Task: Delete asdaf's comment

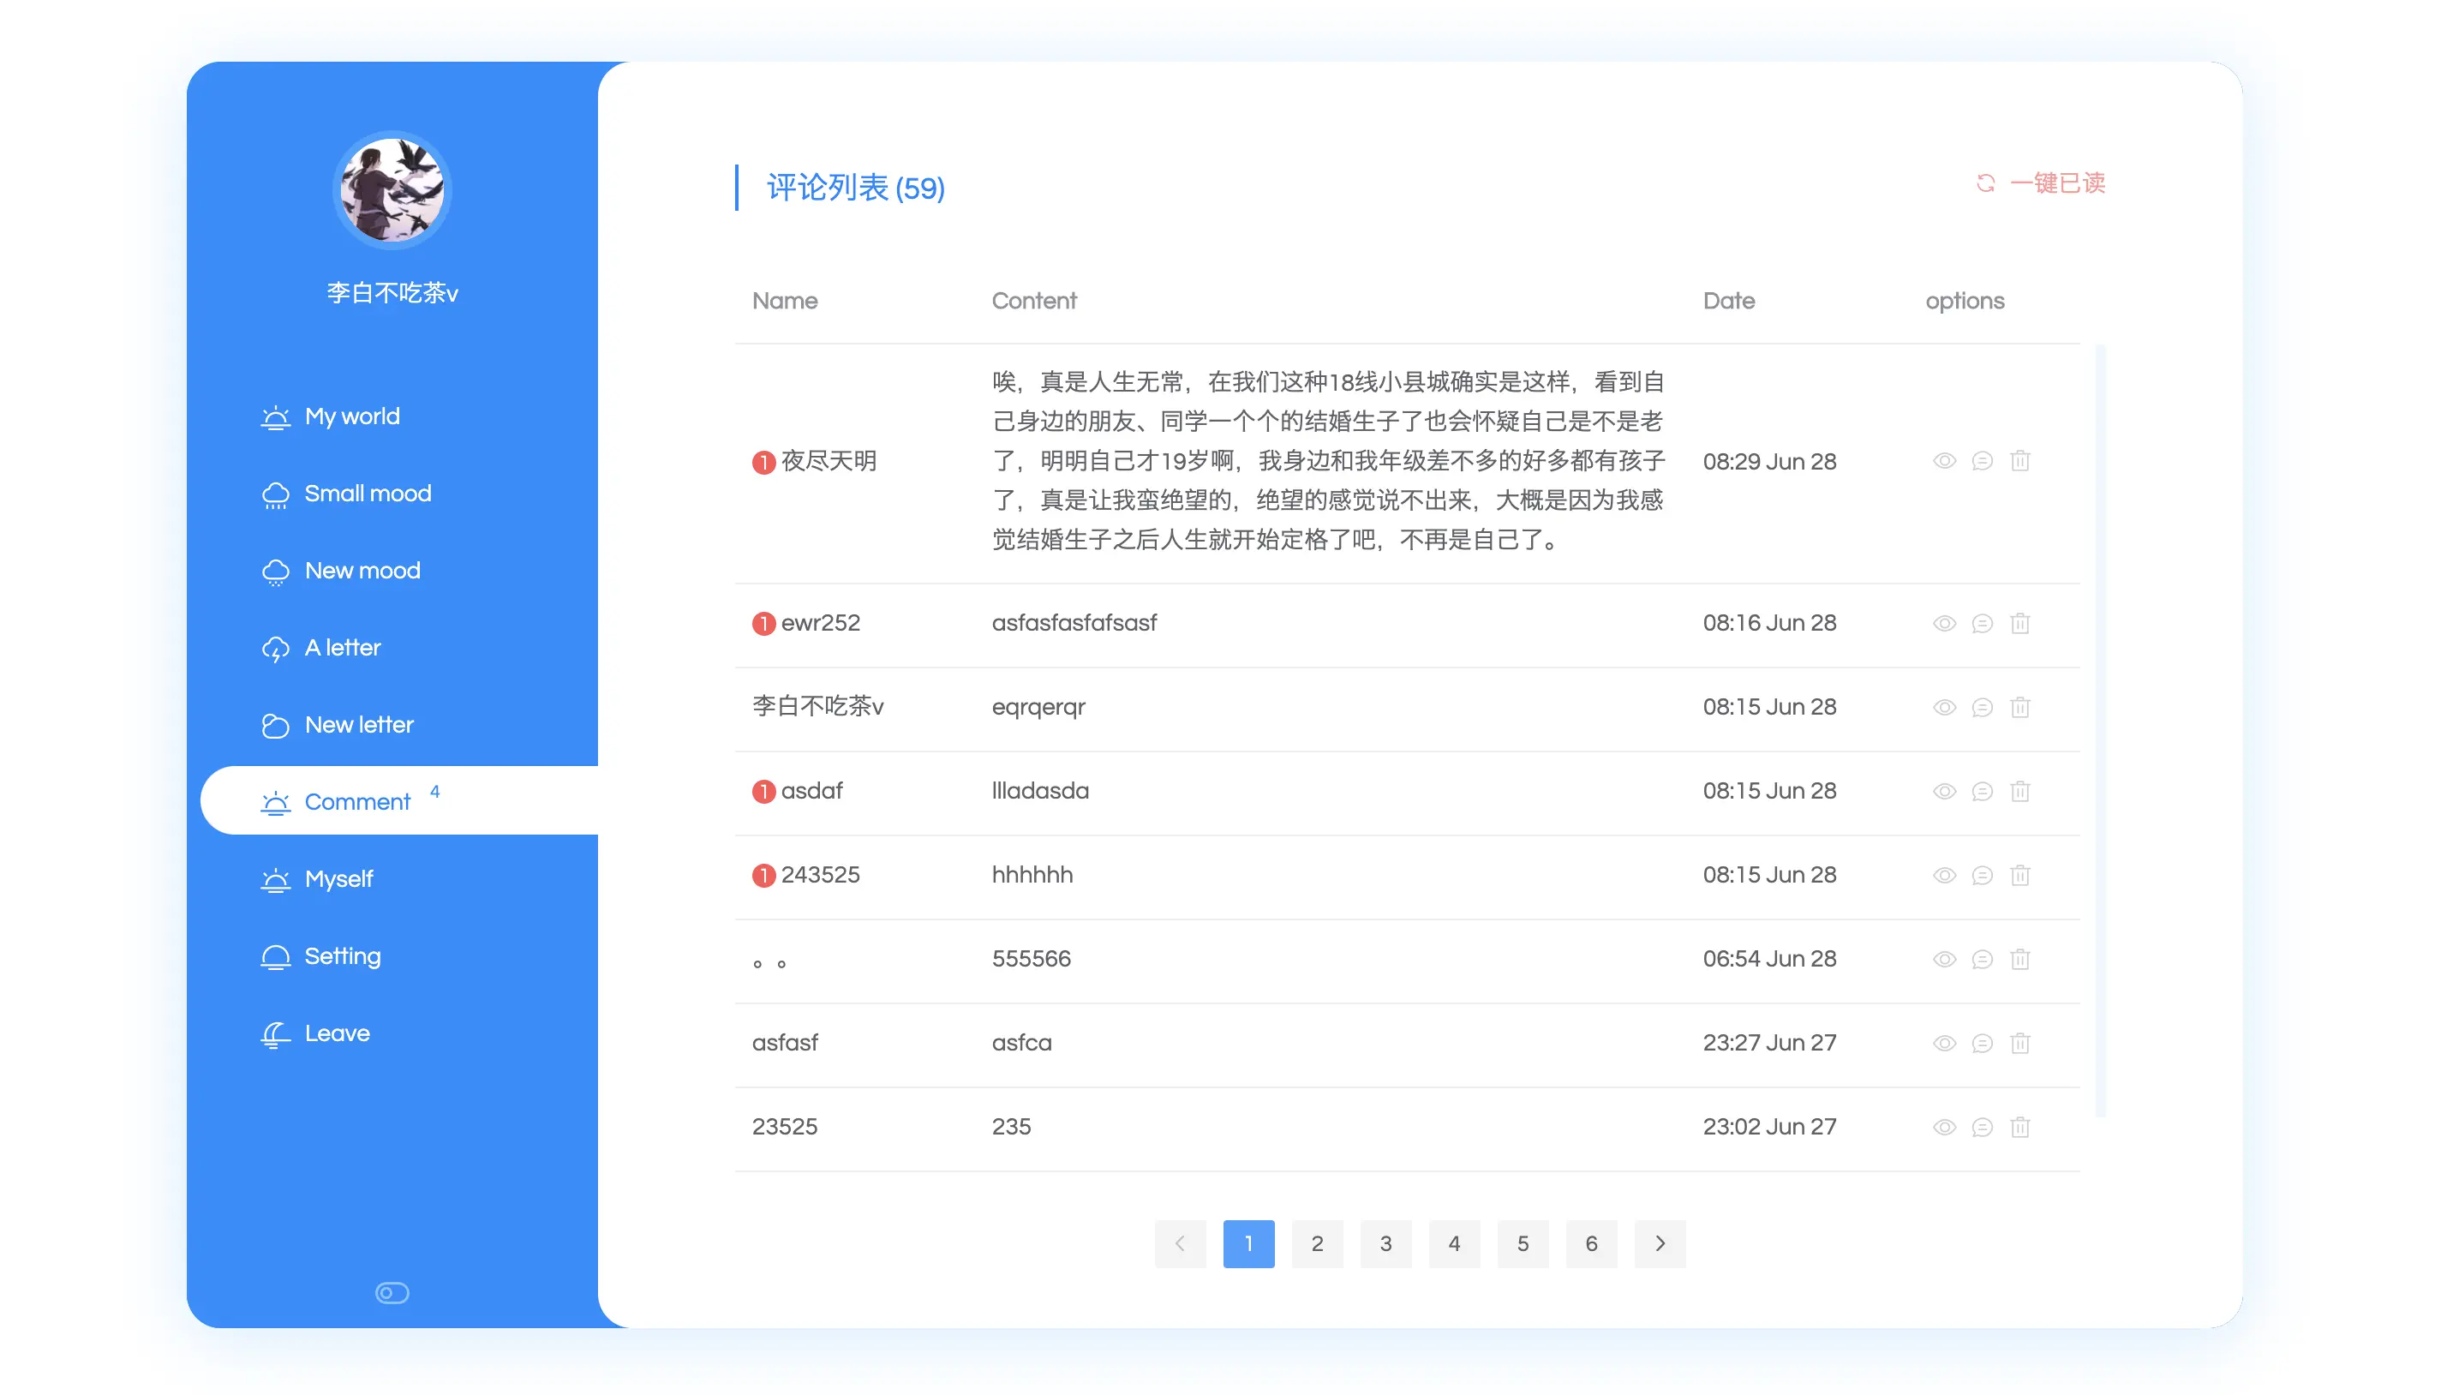Action: click(2019, 792)
